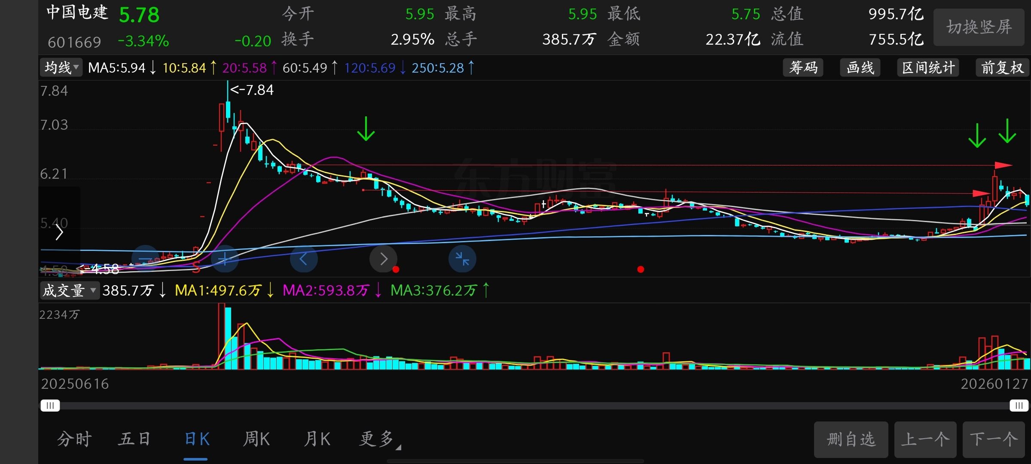Open the 均线 indicator dropdown
Image resolution: width=1031 pixels, height=464 pixels.
(61, 68)
